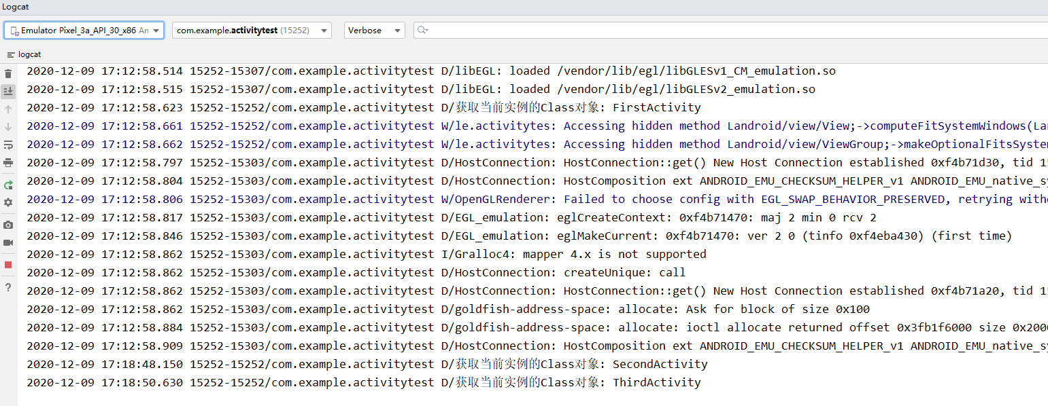Click the Logcat panel title
The width and height of the screenshot is (1048, 406).
coord(15,7)
